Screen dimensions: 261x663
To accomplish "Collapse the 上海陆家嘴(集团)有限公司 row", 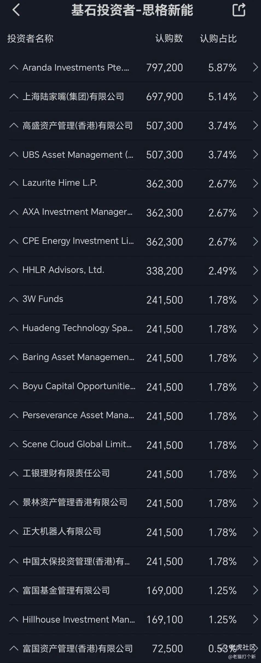I will (14, 96).
